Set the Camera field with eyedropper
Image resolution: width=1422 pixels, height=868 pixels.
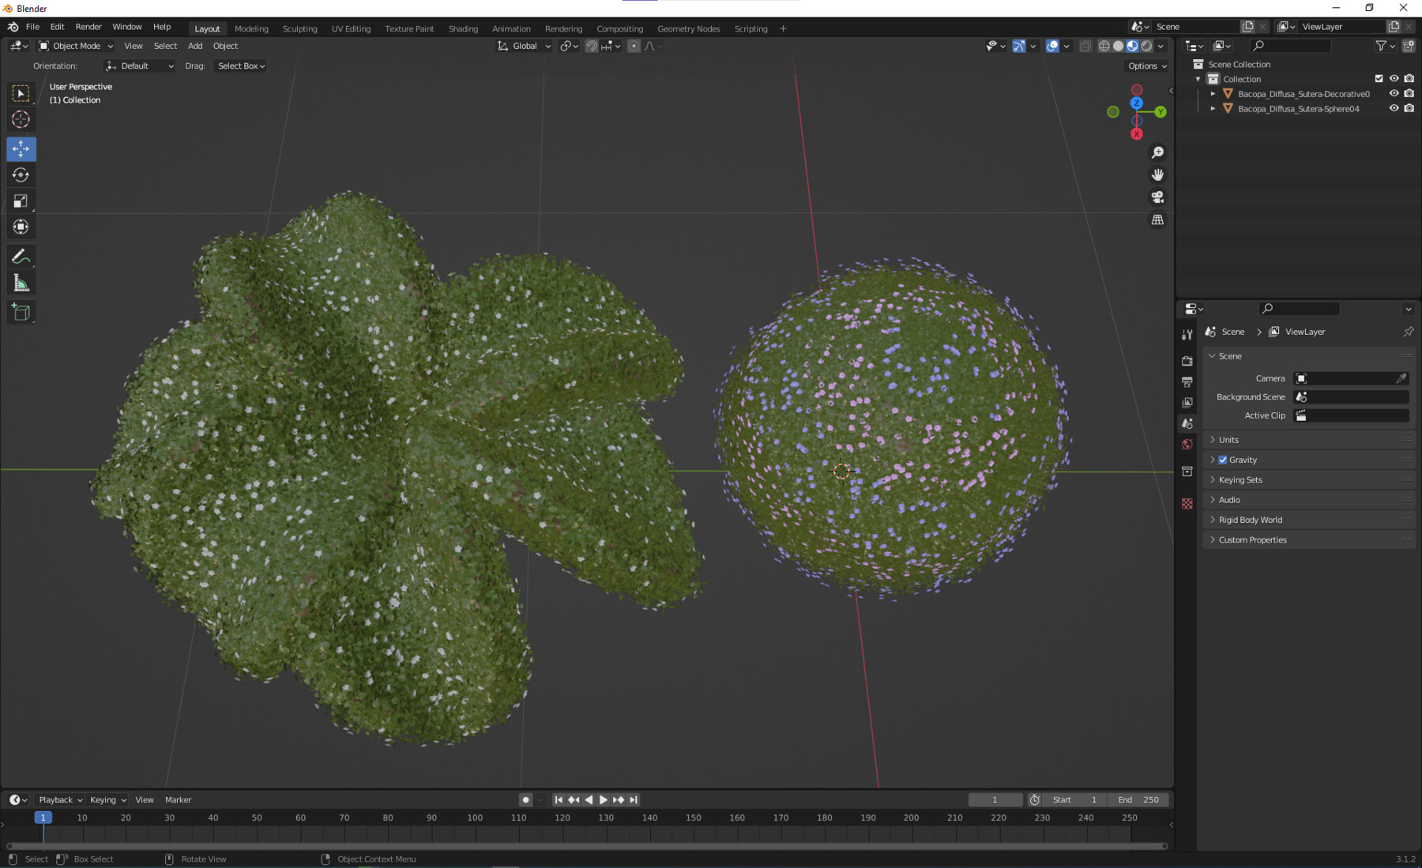(1404, 378)
